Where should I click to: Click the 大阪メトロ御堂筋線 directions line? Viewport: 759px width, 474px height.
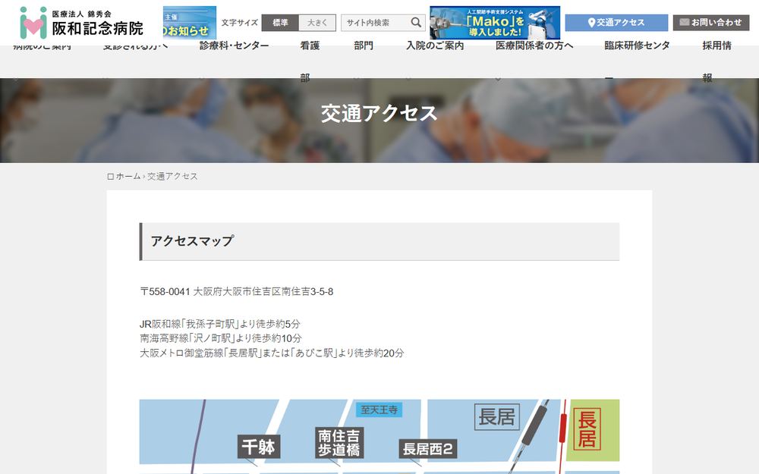point(272,353)
